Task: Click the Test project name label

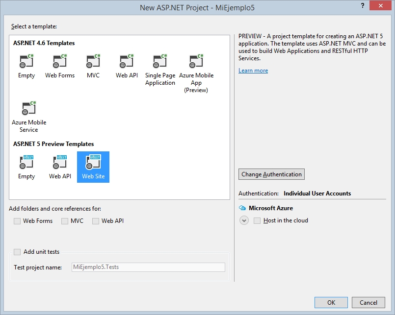Action: (38, 267)
